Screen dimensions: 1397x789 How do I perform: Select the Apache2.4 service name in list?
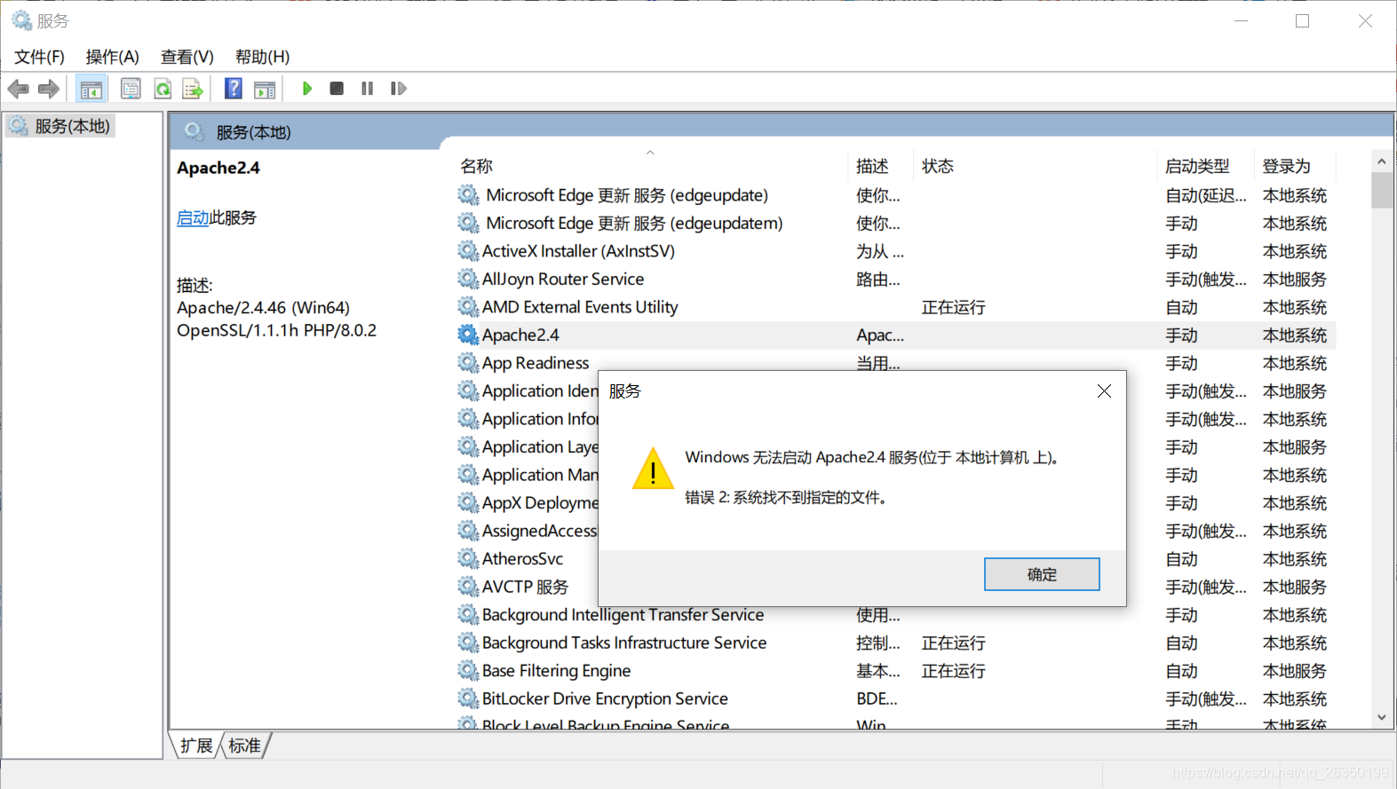pos(520,335)
